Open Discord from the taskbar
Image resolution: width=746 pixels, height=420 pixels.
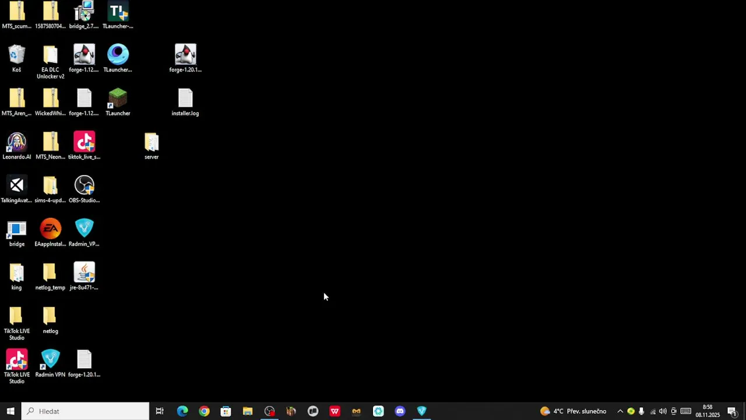coord(400,411)
